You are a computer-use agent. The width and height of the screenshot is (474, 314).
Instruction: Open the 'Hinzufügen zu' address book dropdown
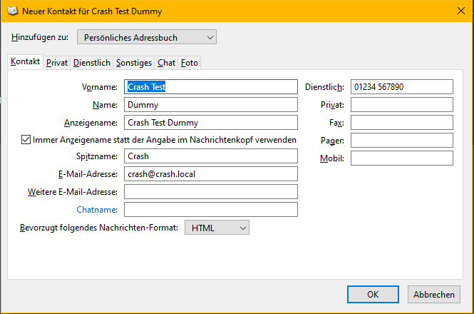(x=146, y=37)
